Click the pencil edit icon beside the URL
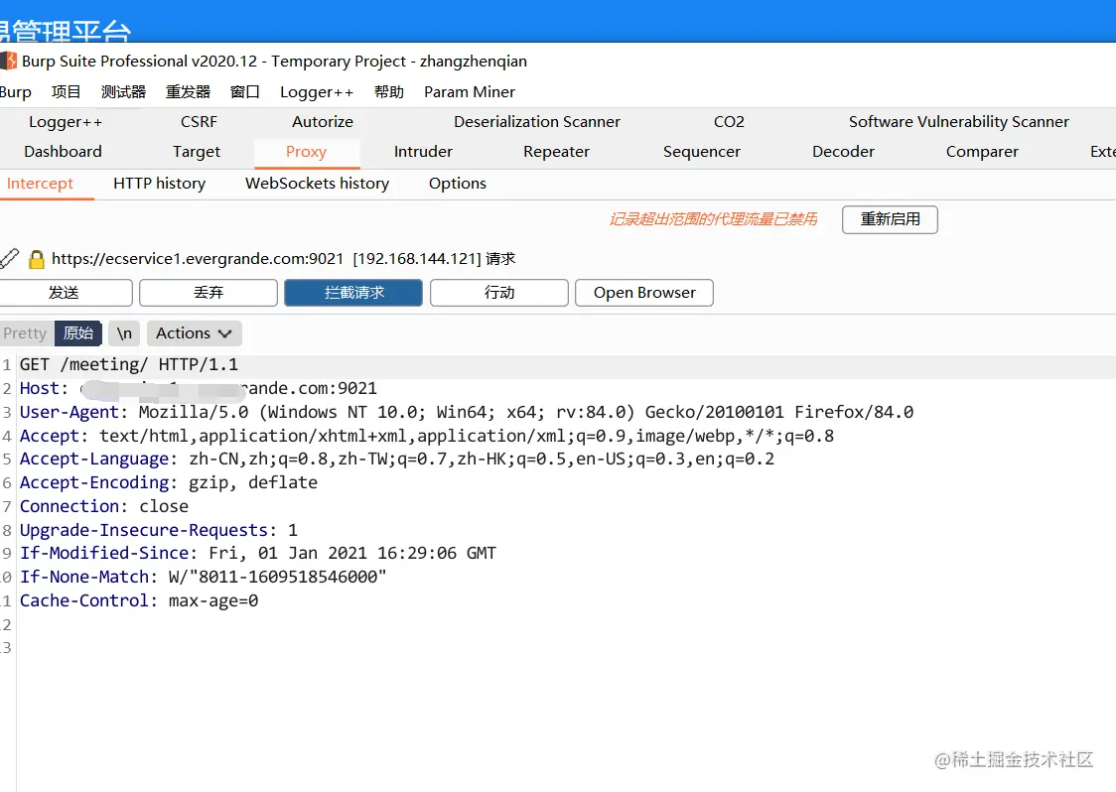Viewport: 1116px width, 792px height. coord(9,258)
